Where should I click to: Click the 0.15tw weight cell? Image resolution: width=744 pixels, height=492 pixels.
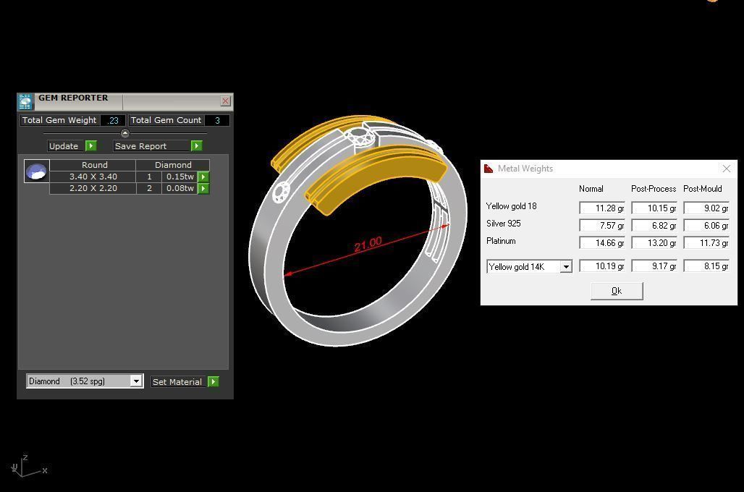pos(179,177)
